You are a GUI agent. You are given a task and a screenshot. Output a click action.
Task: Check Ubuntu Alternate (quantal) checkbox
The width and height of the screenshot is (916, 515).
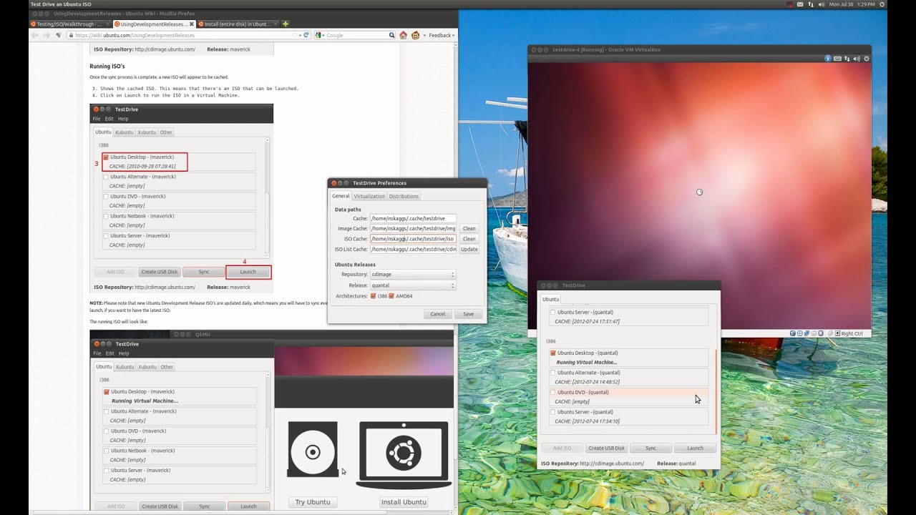click(552, 373)
